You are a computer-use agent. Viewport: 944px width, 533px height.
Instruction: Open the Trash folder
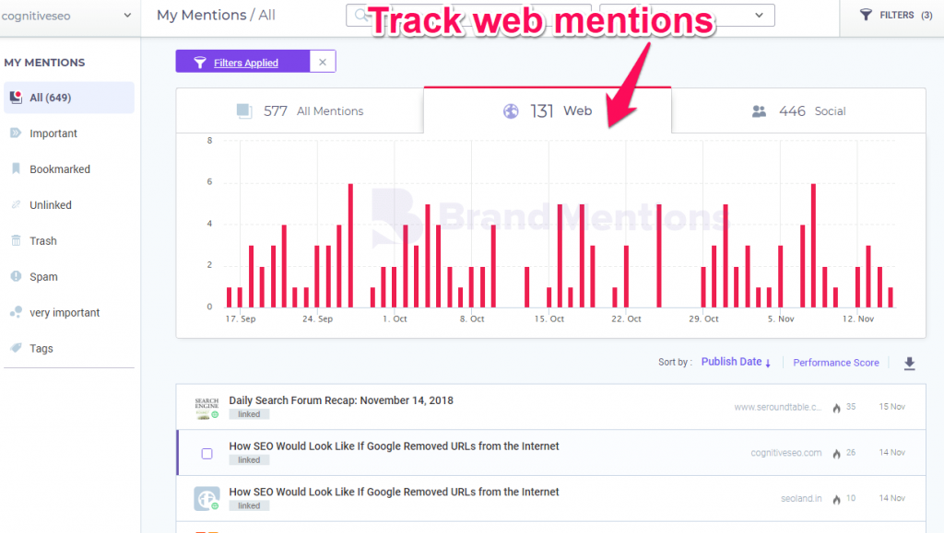(x=42, y=241)
